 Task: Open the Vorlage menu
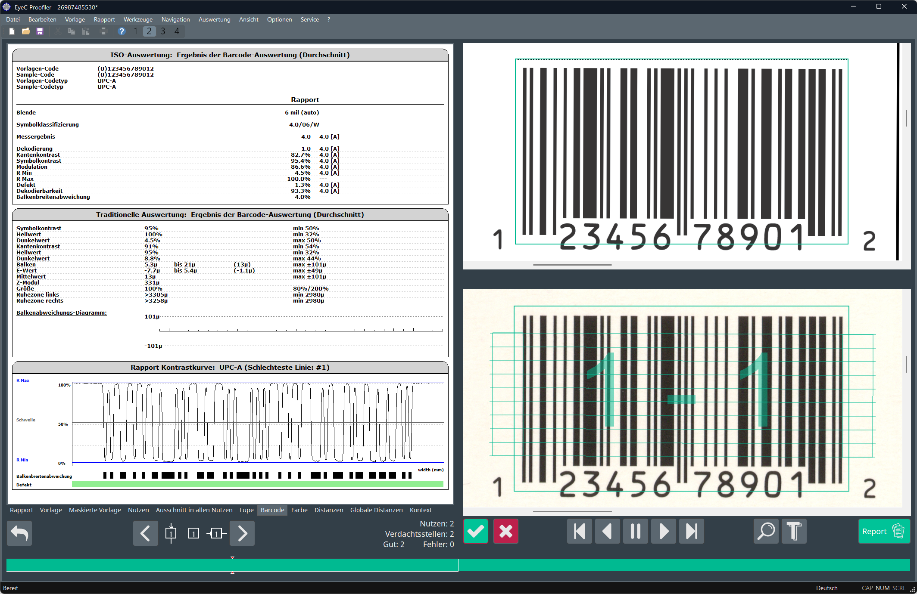(75, 19)
